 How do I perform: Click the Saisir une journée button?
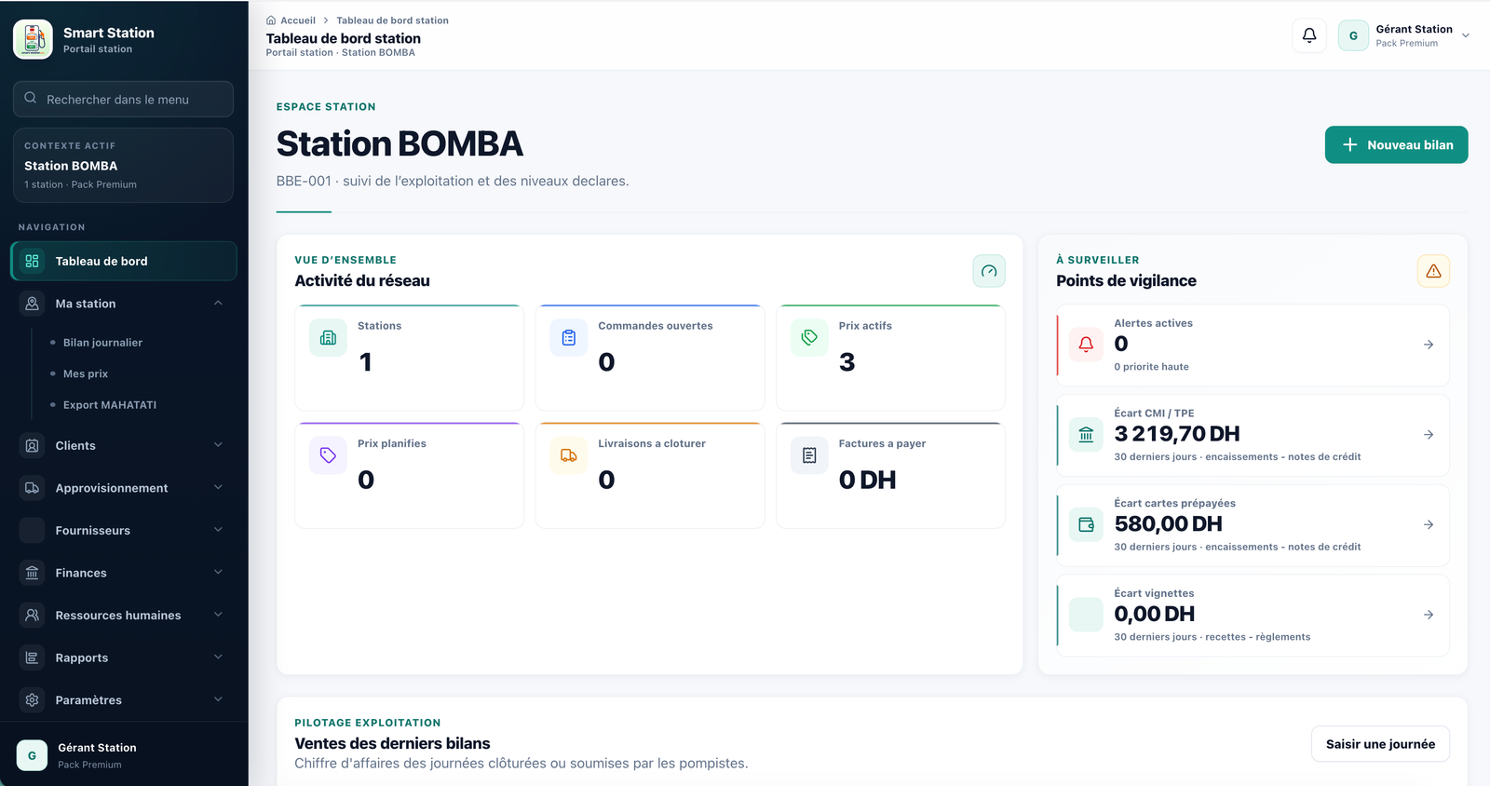pos(1380,744)
